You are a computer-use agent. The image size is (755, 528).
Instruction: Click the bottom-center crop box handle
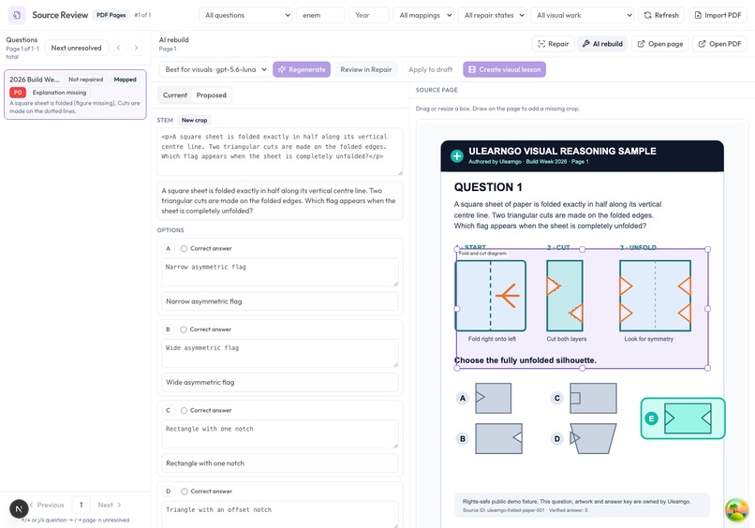[582, 368]
